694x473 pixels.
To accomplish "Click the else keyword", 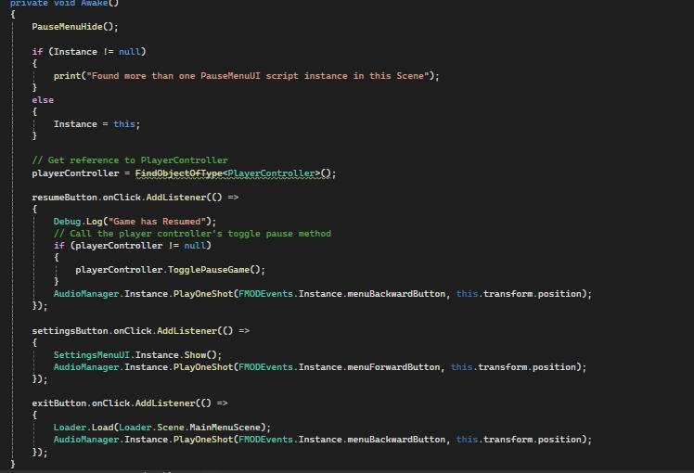I will (43, 99).
